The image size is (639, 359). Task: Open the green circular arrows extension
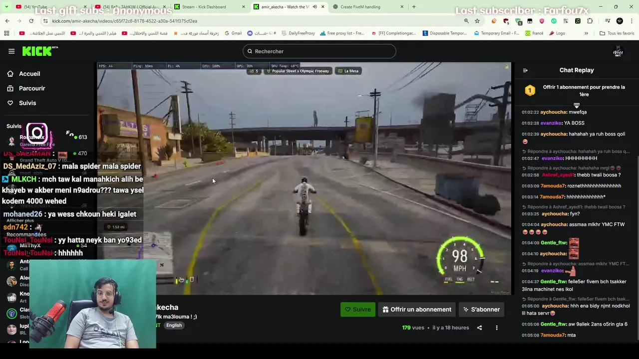[x=554, y=21]
